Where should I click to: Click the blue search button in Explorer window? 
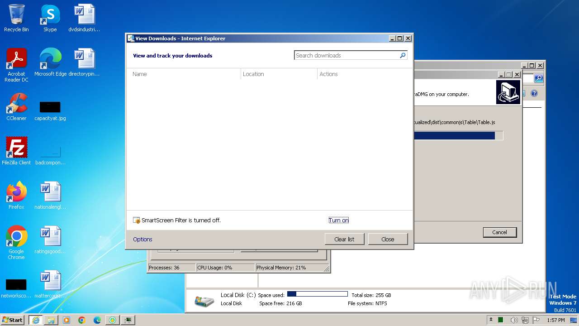point(539,78)
